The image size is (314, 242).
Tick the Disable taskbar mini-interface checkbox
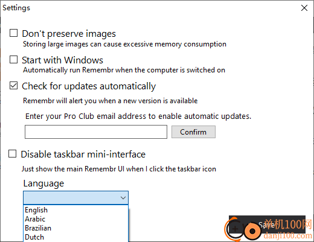12,154
